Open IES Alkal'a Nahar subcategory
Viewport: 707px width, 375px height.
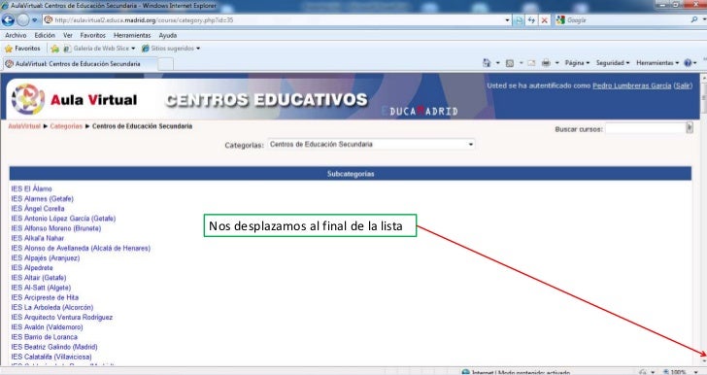click(38, 238)
